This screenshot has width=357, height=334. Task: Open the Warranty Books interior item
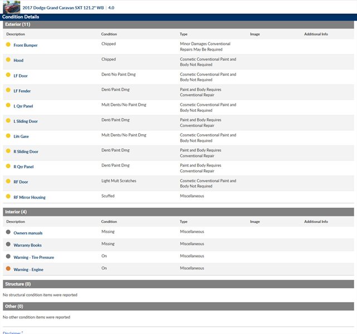point(27,245)
